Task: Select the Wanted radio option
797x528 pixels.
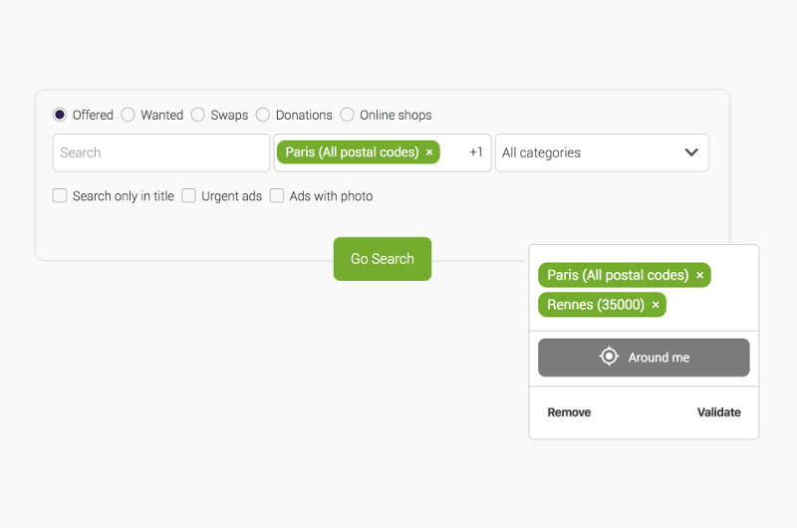Action: point(129,115)
